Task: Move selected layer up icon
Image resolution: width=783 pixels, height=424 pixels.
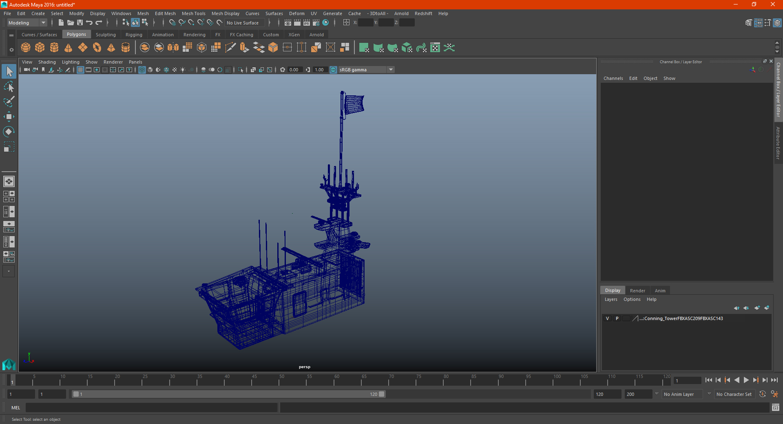Action: point(737,308)
